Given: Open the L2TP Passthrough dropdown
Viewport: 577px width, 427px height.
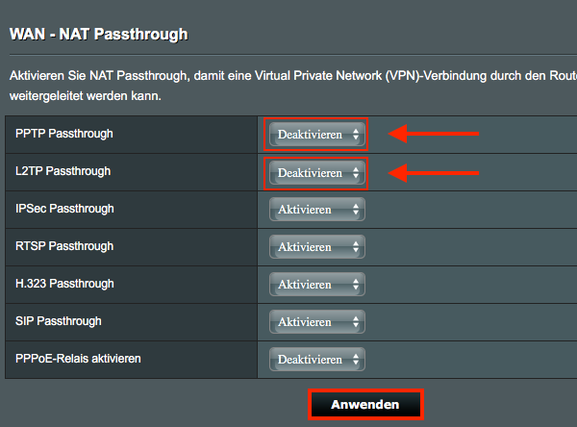Looking at the screenshot, I should [316, 173].
